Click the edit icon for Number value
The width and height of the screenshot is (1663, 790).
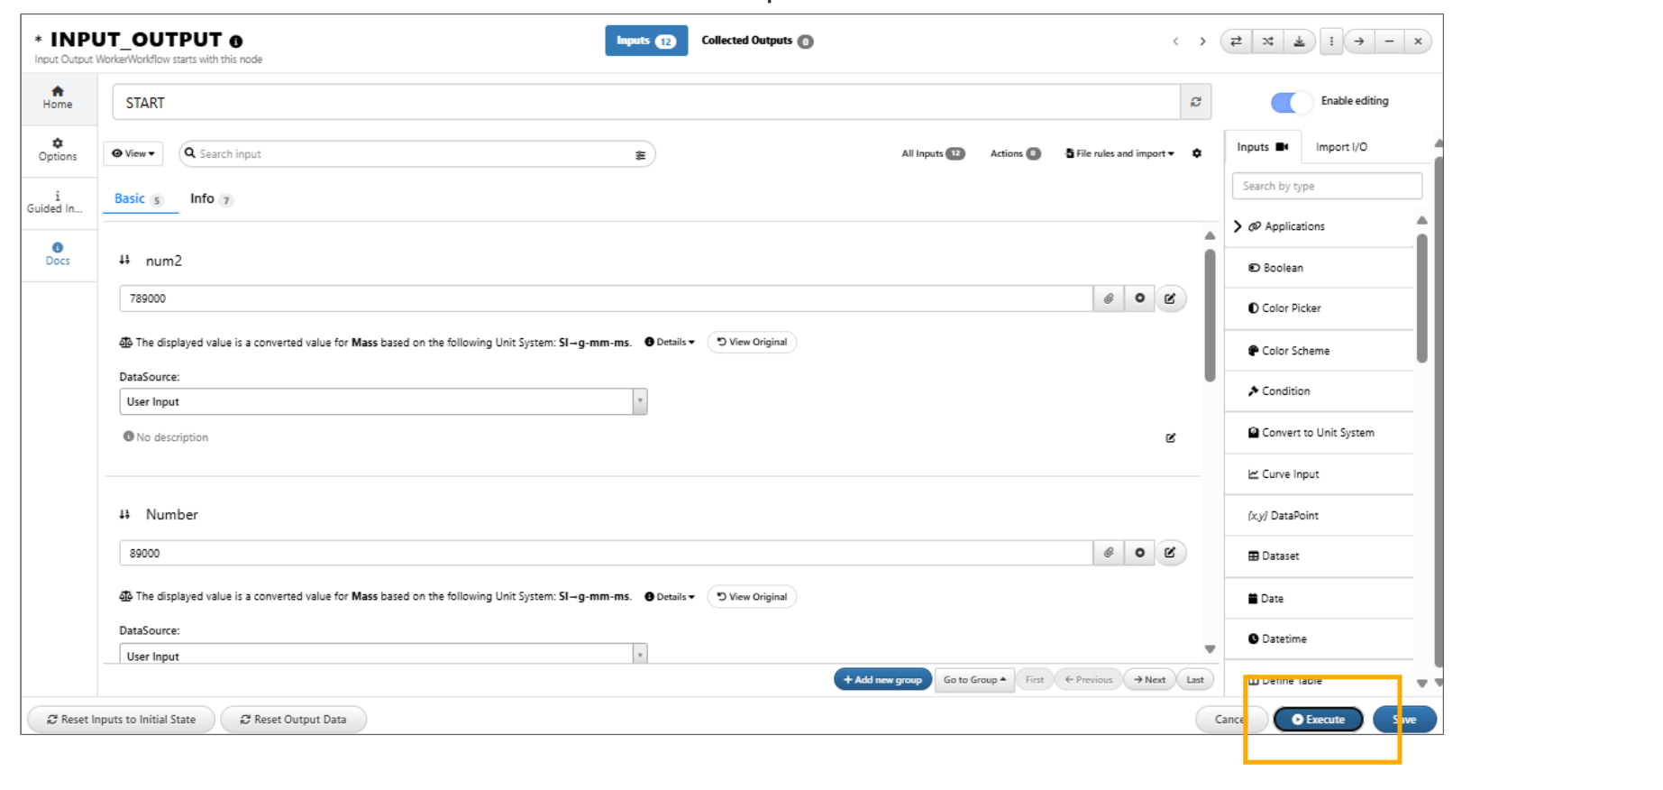coord(1170,553)
